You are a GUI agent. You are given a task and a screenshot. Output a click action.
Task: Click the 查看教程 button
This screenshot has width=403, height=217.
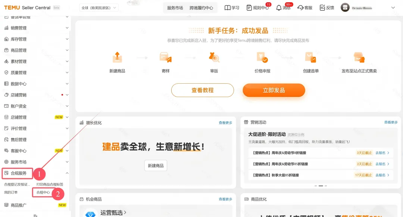pyautogui.click(x=203, y=90)
